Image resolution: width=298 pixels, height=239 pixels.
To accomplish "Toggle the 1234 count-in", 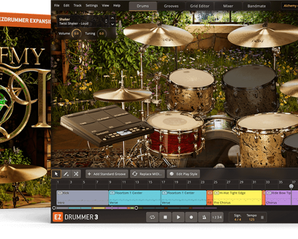I will (x=217, y=217).
